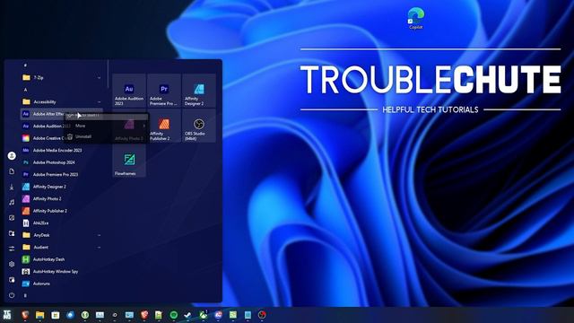This screenshot has width=574, height=323.
Task: Open File Explorer from the taskbar
Action: coord(39,315)
